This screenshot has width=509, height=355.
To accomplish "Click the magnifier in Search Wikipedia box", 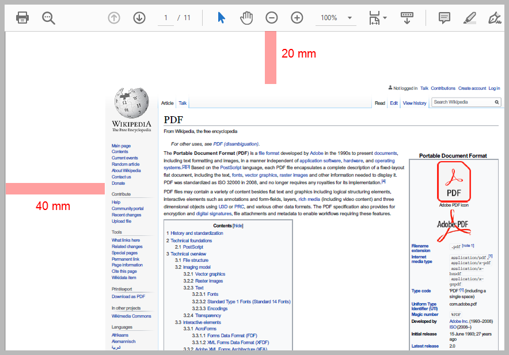I will [x=497, y=102].
